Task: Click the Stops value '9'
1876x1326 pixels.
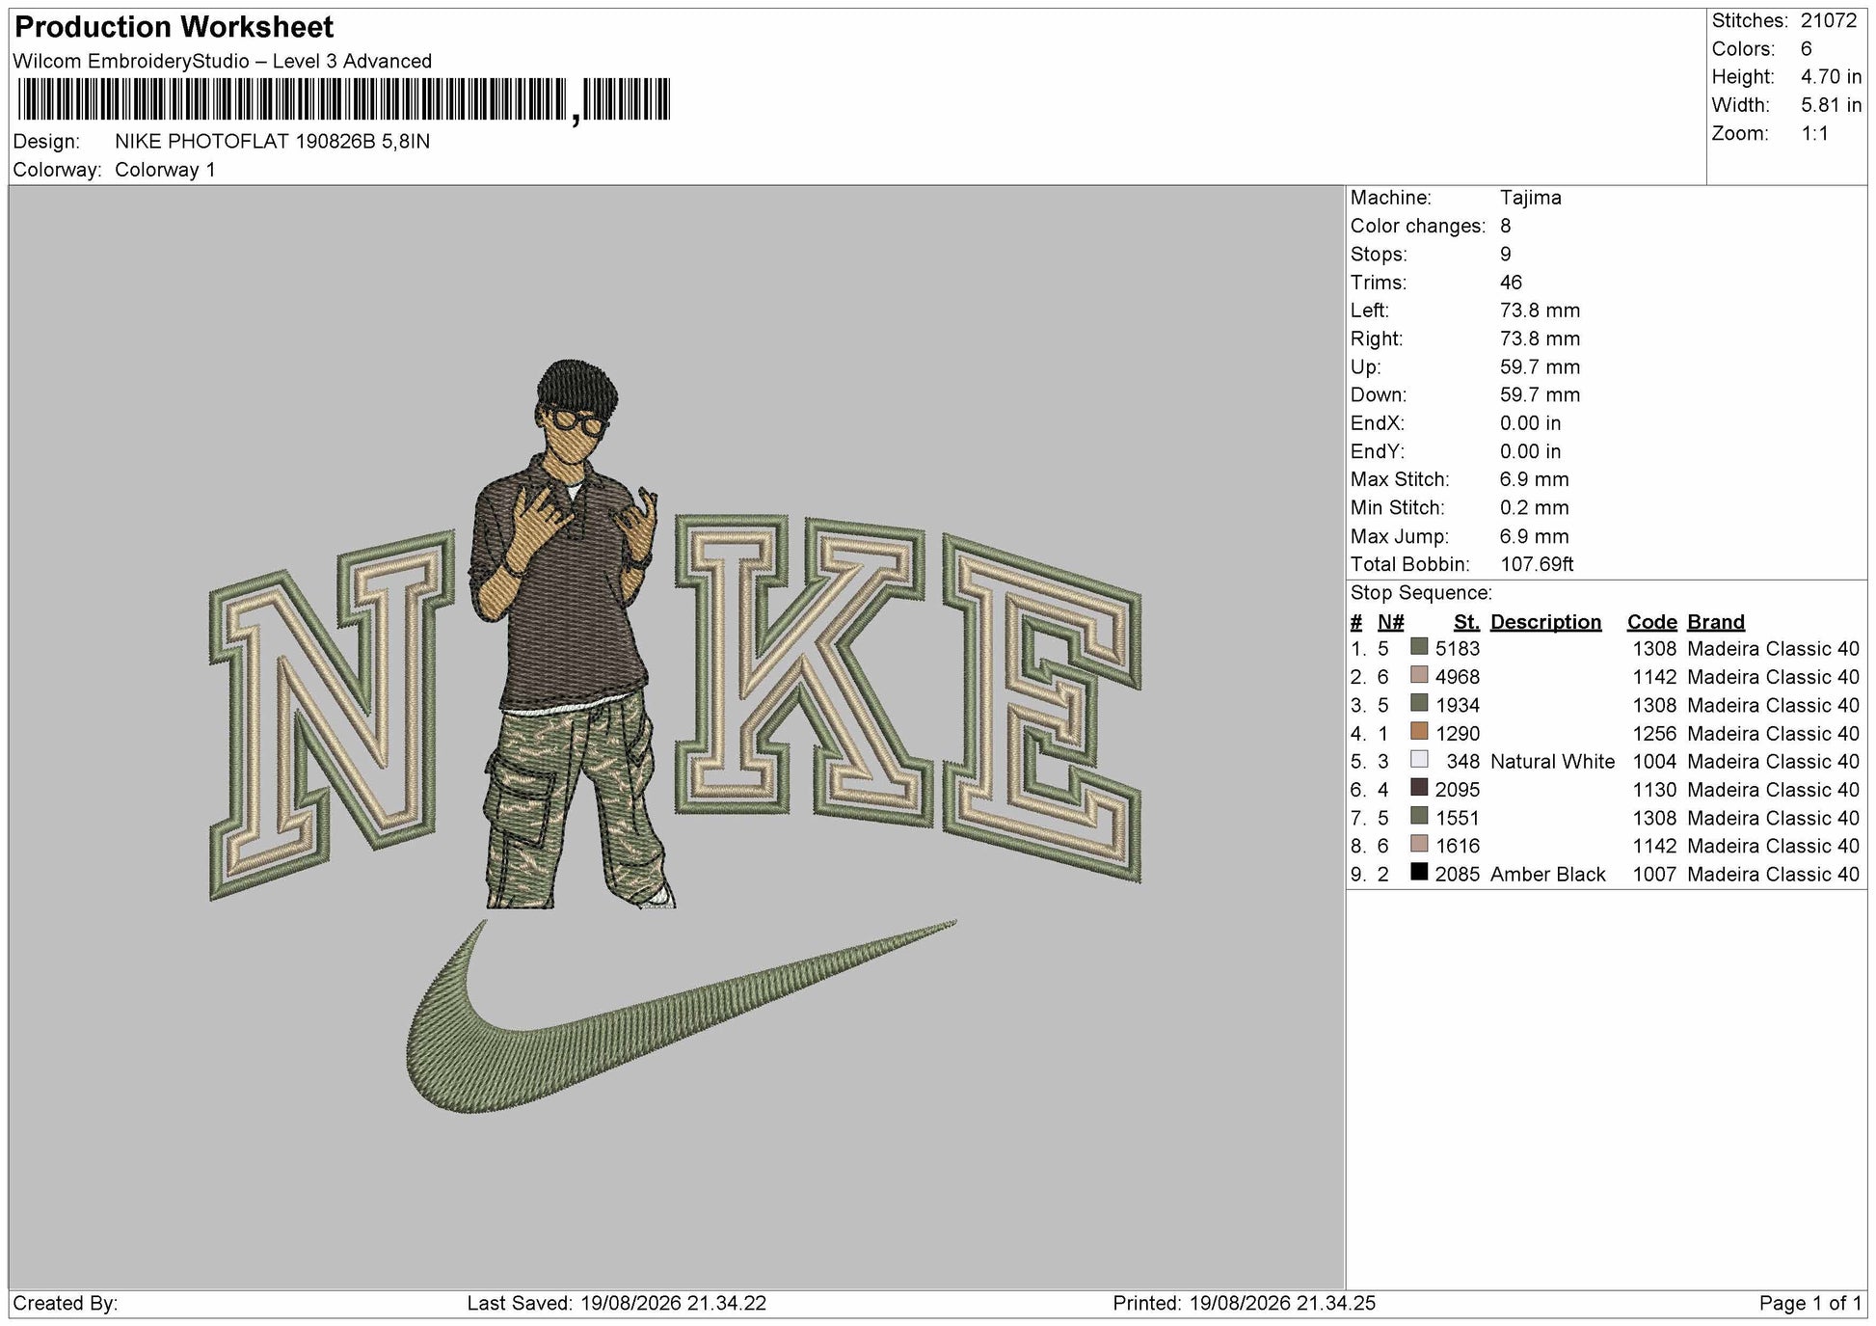Action: [x=1506, y=255]
